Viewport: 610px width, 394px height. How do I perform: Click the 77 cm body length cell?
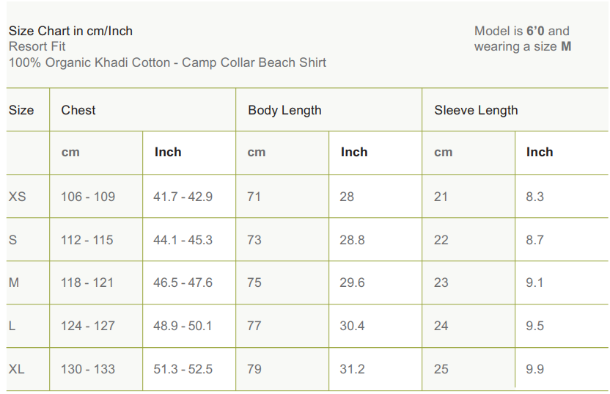click(254, 326)
